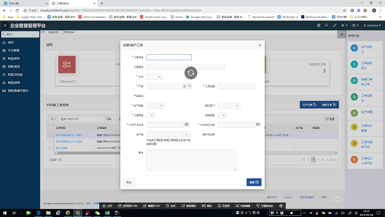
Task: Open the status dropdown in dialog
Action: pos(155,77)
